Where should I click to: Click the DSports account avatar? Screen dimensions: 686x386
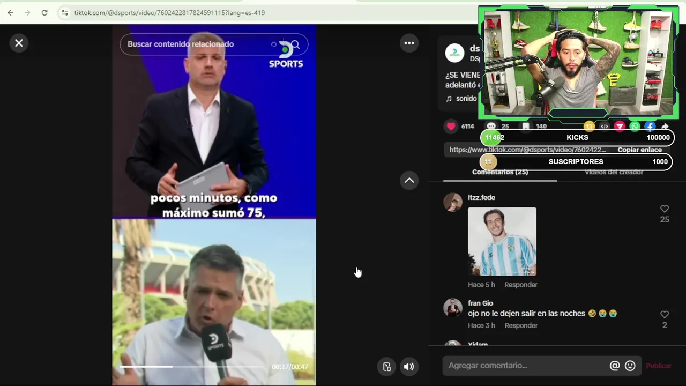(x=454, y=53)
